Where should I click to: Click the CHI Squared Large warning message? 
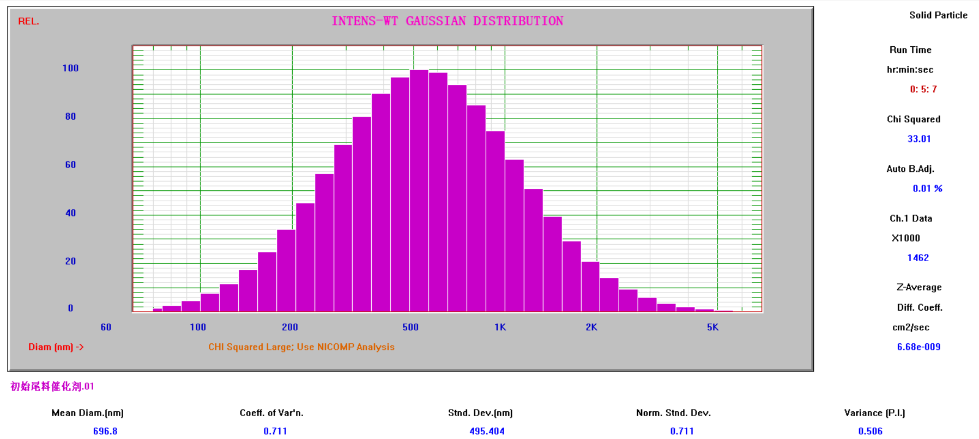(301, 347)
